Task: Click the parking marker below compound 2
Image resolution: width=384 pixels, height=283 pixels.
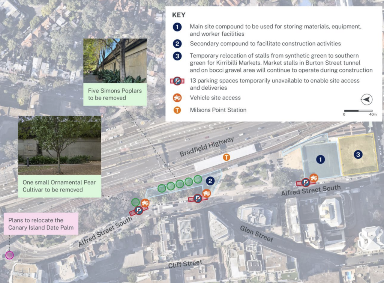Action: [197, 198]
